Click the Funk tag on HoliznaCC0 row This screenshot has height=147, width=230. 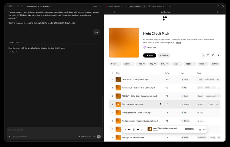pyautogui.click(x=207, y=88)
